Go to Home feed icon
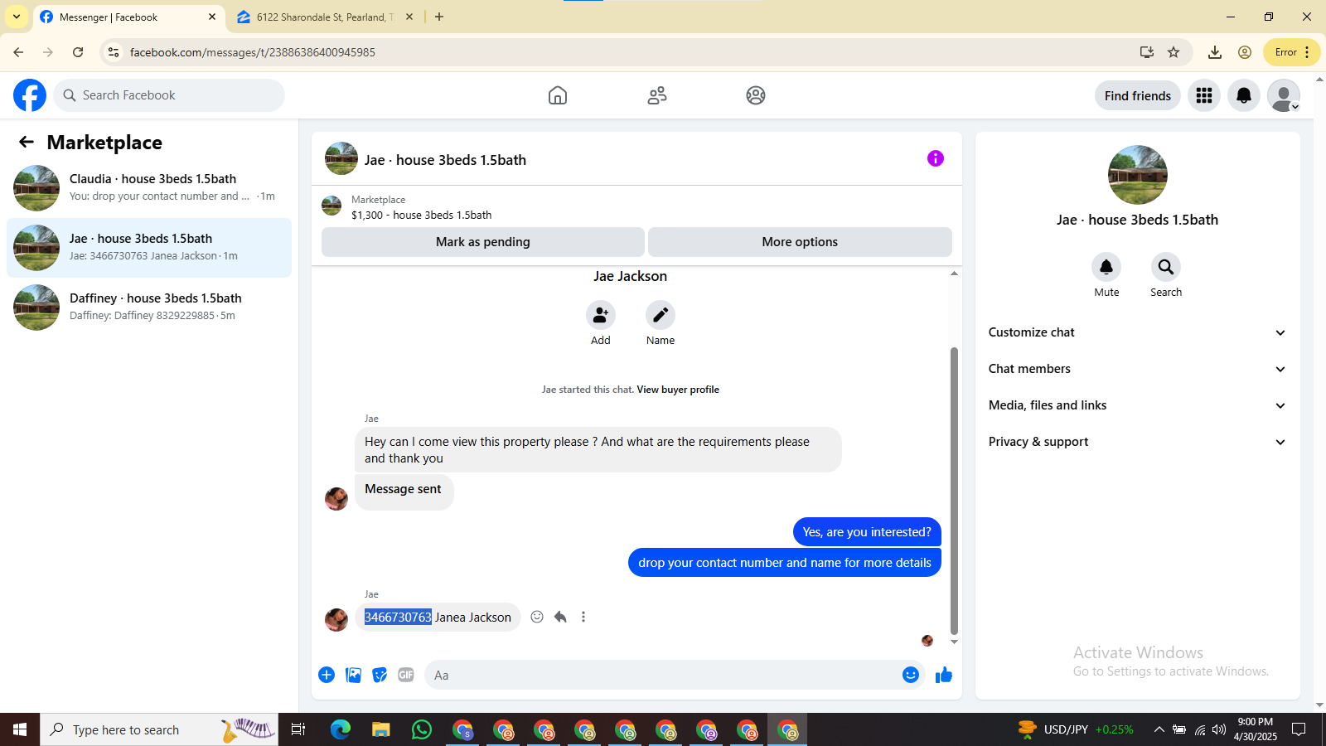 coord(558,95)
